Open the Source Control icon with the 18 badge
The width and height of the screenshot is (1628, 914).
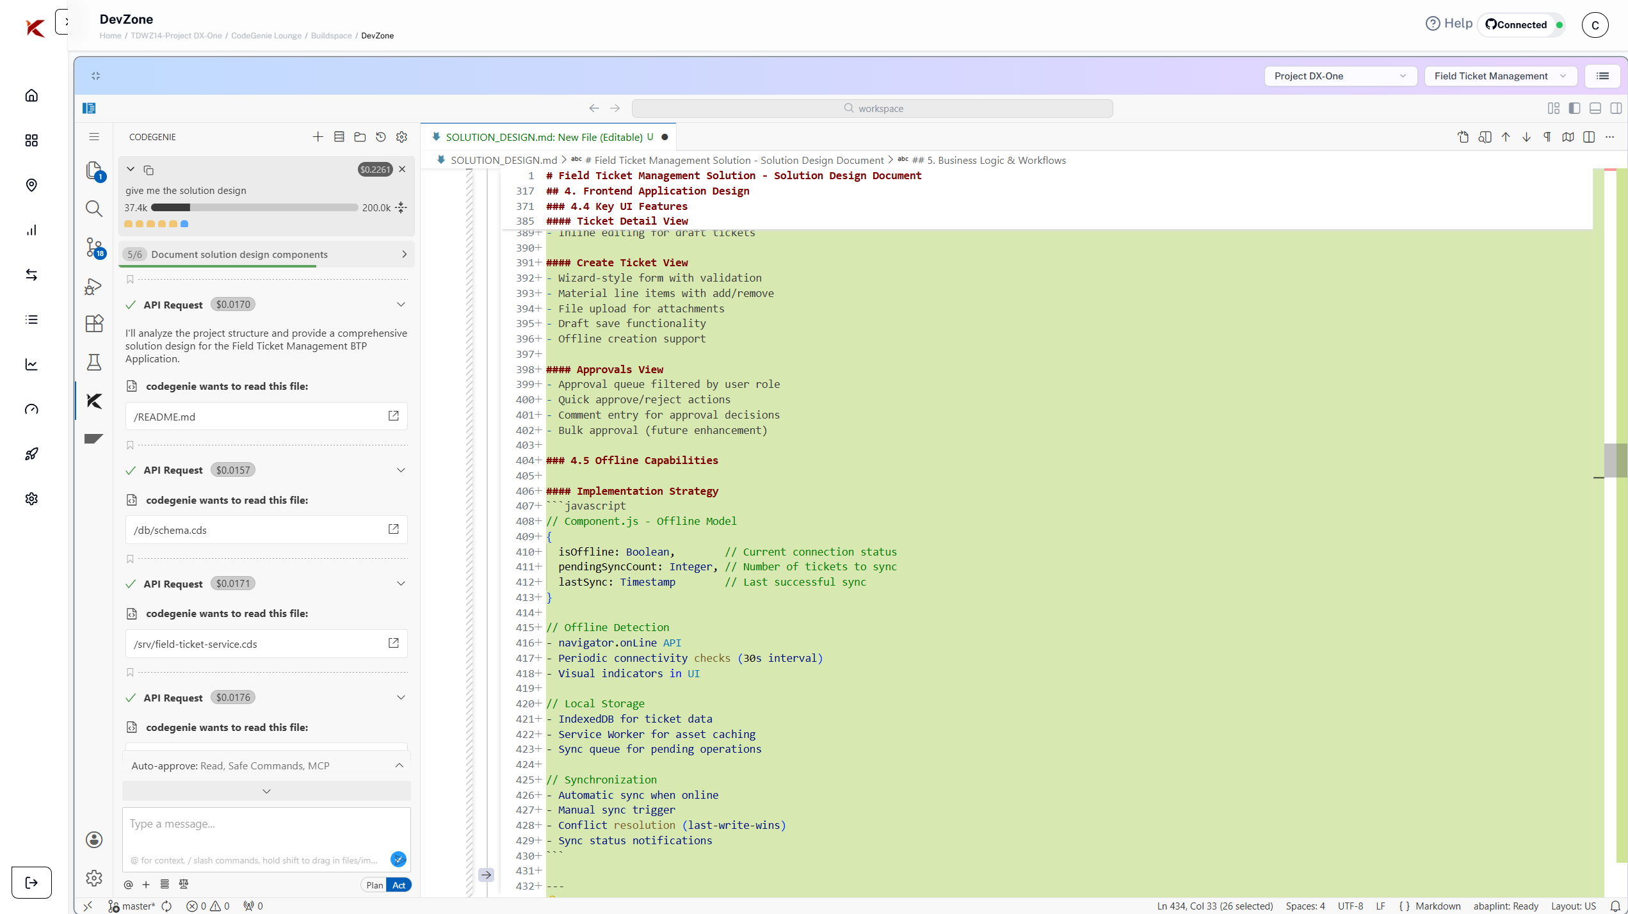coord(94,247)
